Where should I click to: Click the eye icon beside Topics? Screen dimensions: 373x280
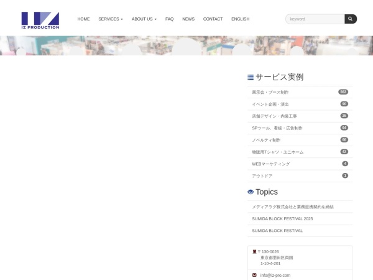click(x=251, y=192)
